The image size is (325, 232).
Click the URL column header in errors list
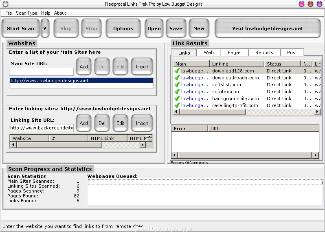point(264,129)
